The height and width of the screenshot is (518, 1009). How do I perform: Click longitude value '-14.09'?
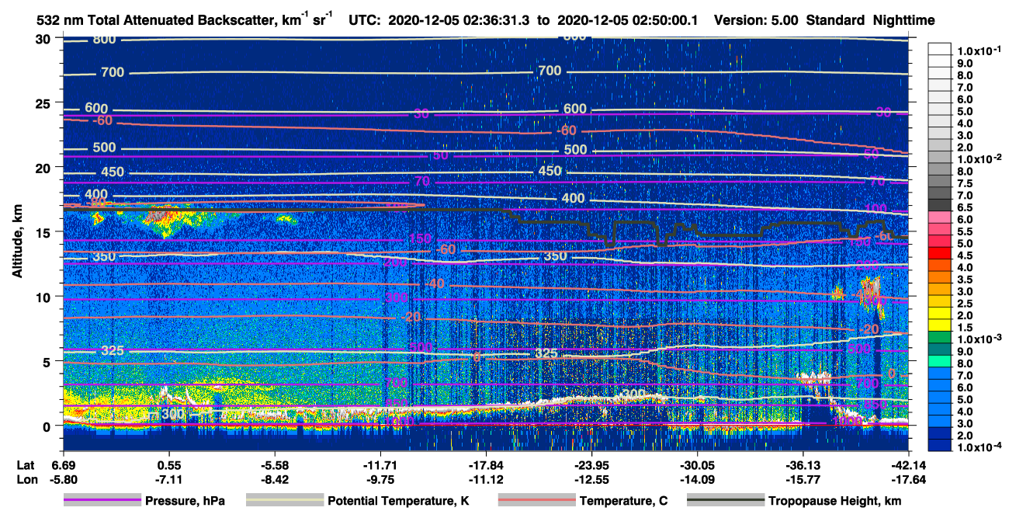point(697,479)
